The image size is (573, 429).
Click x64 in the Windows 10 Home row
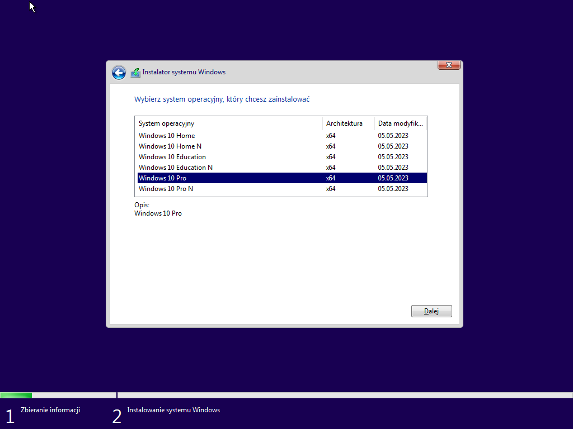point(331,136)
